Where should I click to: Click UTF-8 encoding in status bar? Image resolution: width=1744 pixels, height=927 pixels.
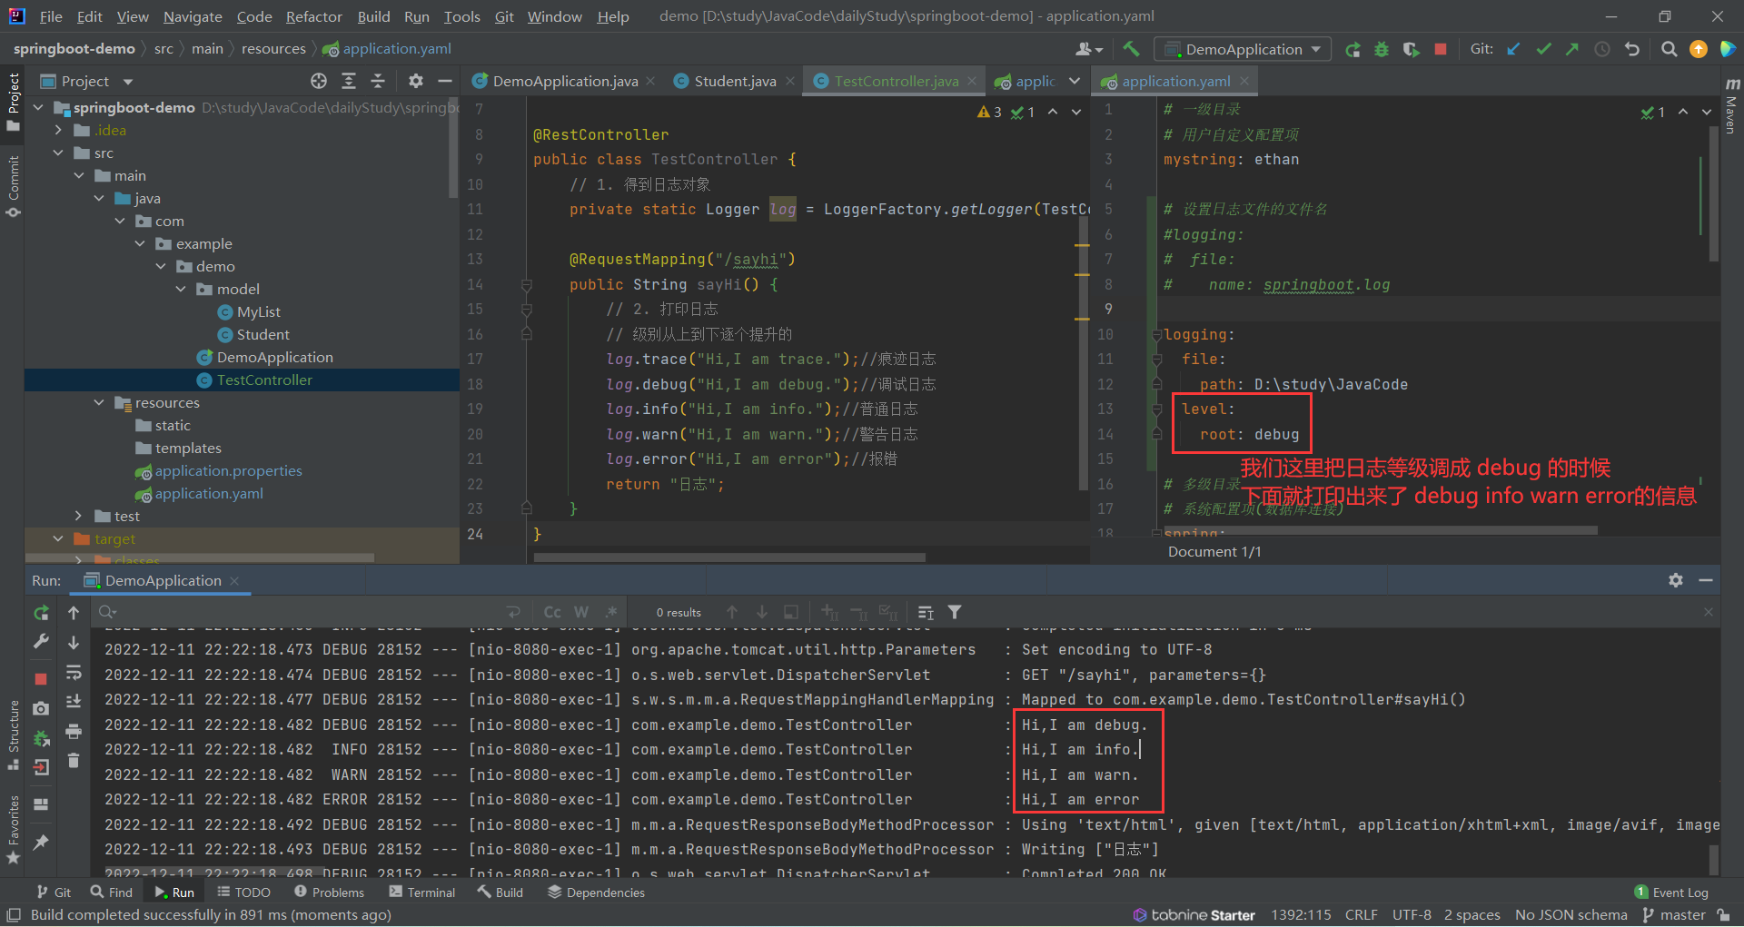pyautogui.click(x=1412, y=915)
